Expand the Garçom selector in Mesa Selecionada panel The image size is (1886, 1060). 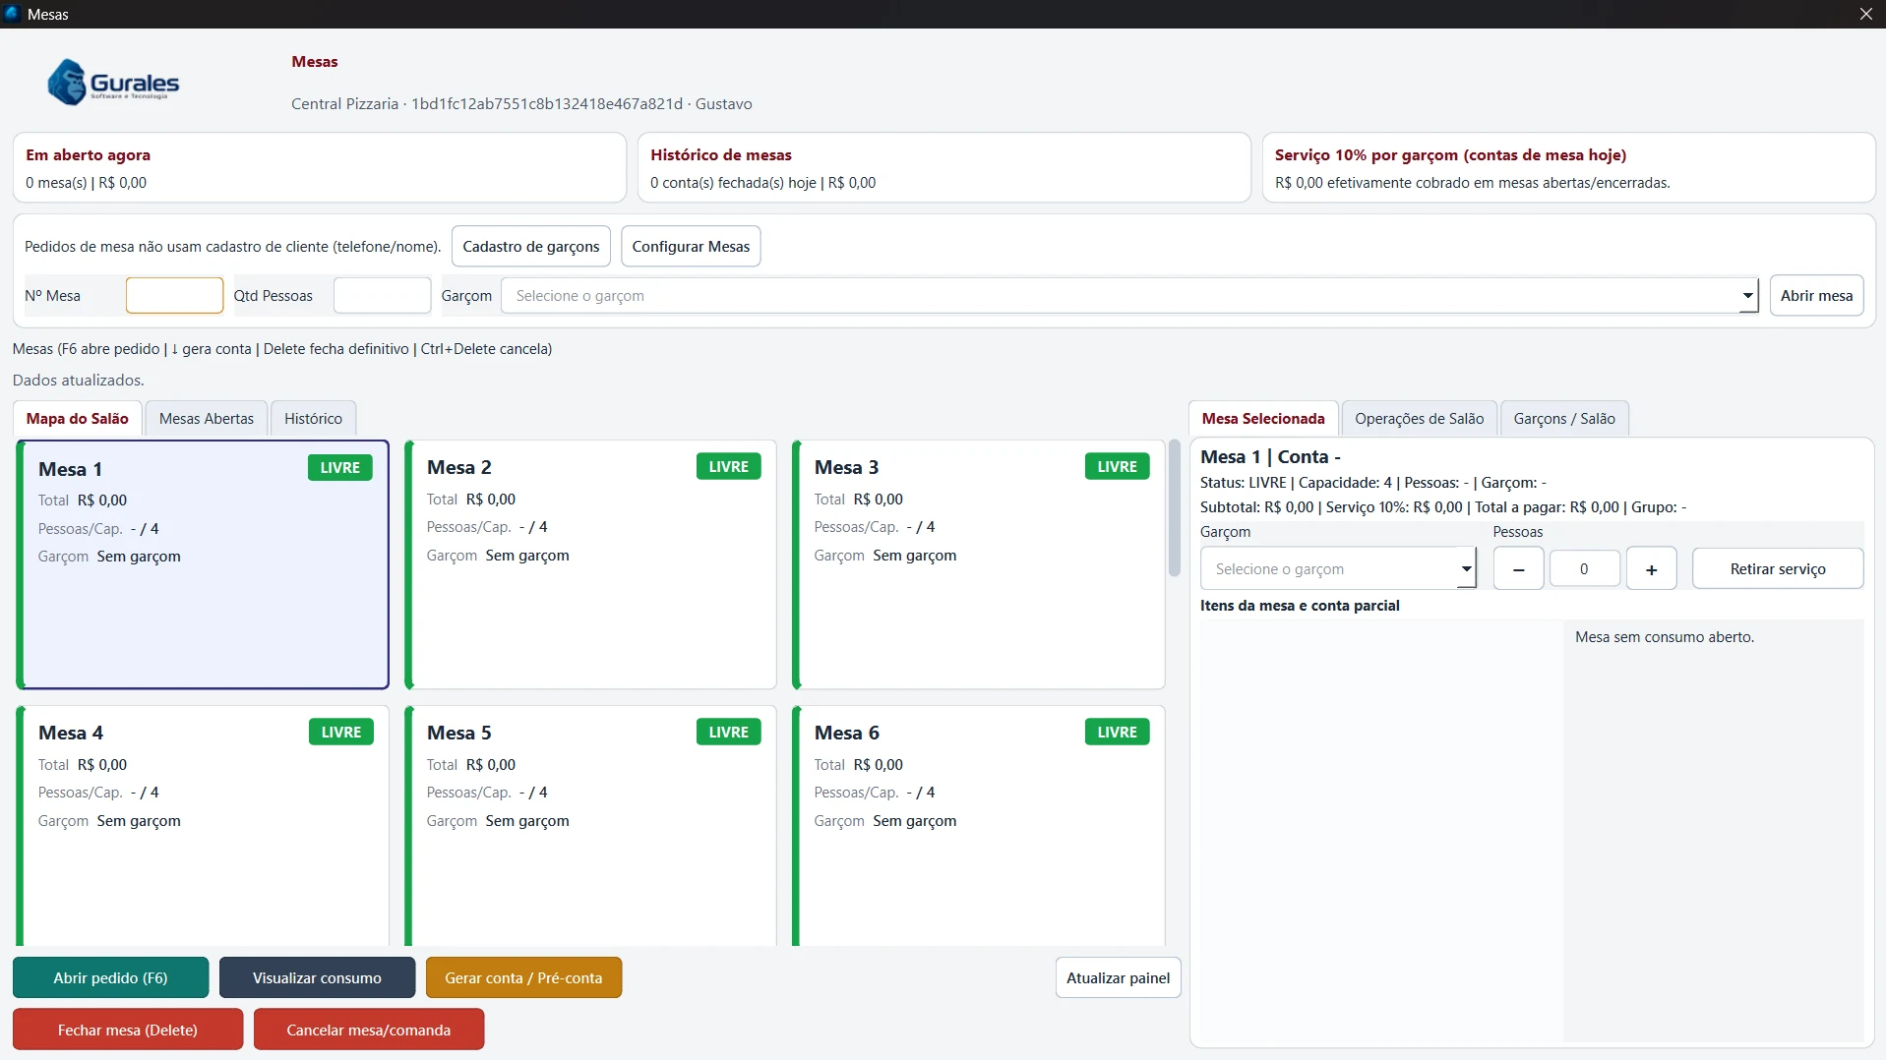[1338, 569]
